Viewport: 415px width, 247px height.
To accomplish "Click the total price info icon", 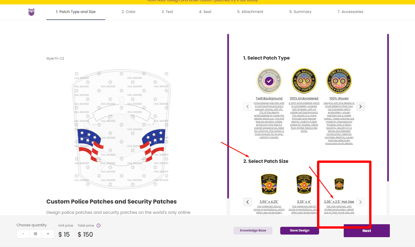I will coord(99,225).
